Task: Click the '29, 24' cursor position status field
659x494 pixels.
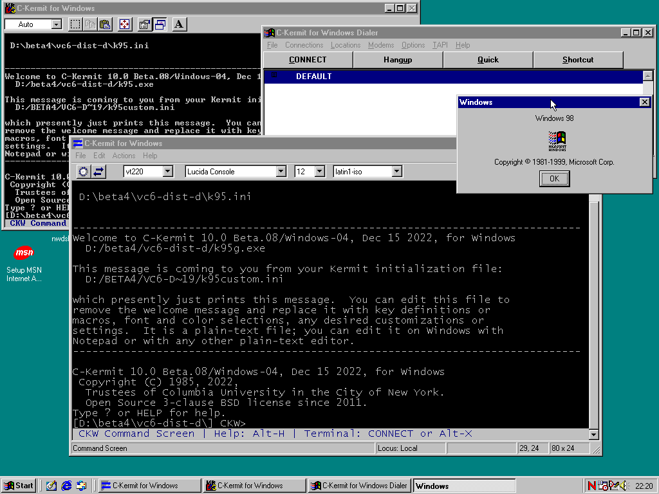Action: tap(532, 448)
